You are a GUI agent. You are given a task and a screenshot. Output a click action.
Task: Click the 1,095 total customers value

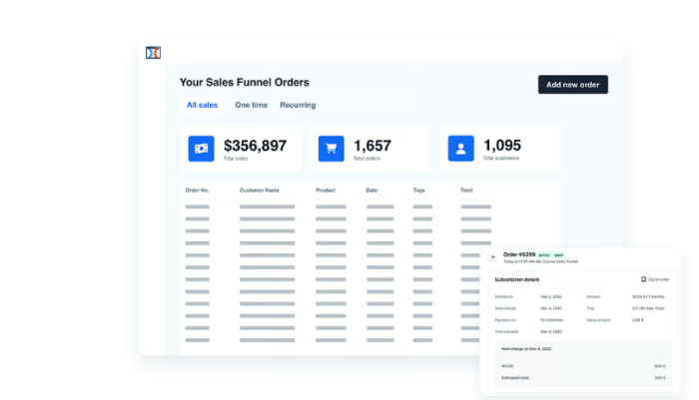tap(502, 146)
